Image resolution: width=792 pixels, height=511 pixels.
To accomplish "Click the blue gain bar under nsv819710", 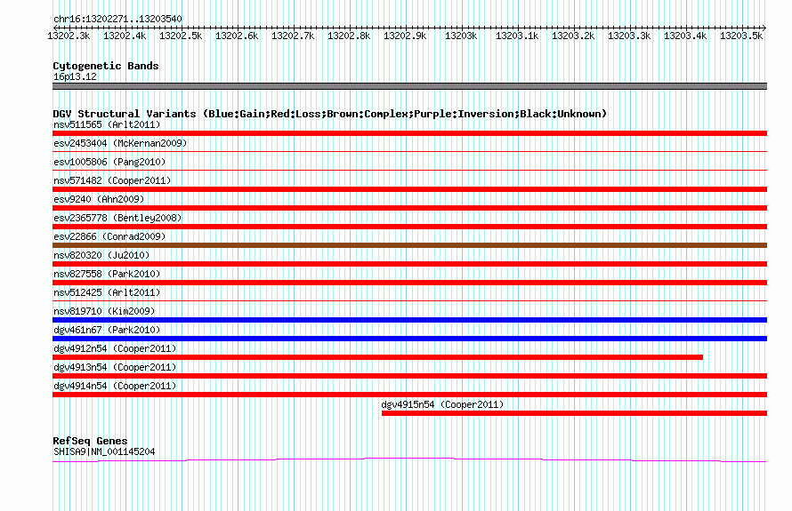I will coord(409,320).
